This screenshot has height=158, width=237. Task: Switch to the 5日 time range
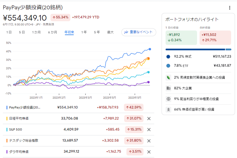coord(22,32)
